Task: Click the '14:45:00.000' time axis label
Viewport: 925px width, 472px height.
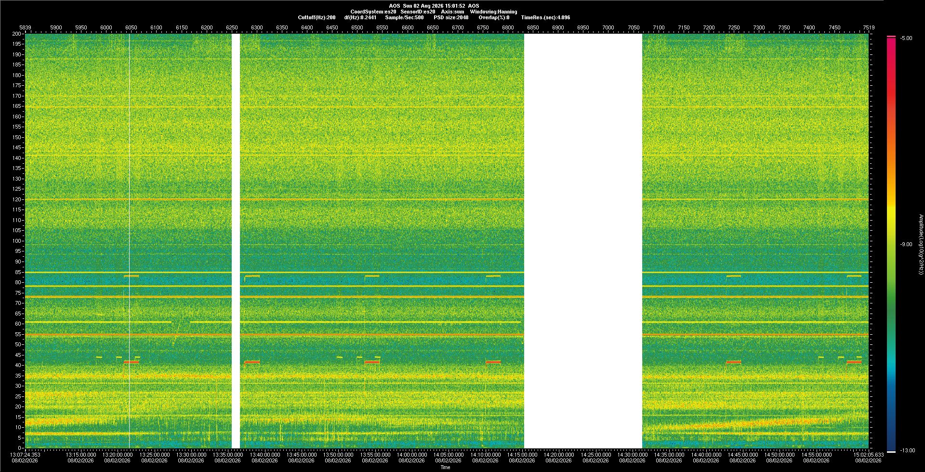Action: 743,454
